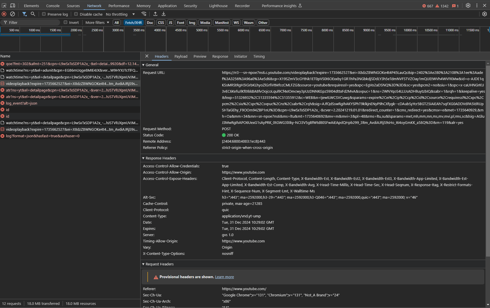Open the network search magnifier
The height and width of the screenshot is (308, 490).
pyautogui.click(x=33, y=14)
